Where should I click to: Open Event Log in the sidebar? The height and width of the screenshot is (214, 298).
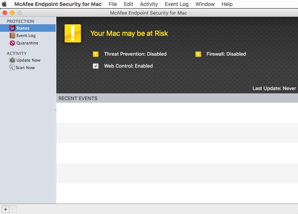(28, 35)
